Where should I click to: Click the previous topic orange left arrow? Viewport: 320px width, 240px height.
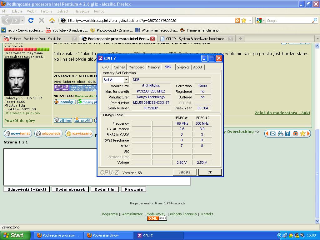click(267, 134)
